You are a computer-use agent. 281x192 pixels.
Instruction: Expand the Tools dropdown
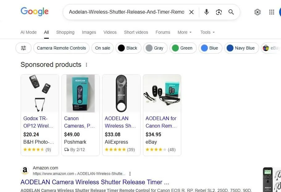[x=207, y=32]
